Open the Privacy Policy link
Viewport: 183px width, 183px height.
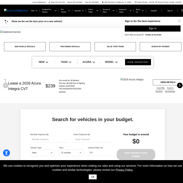point(124,170)
